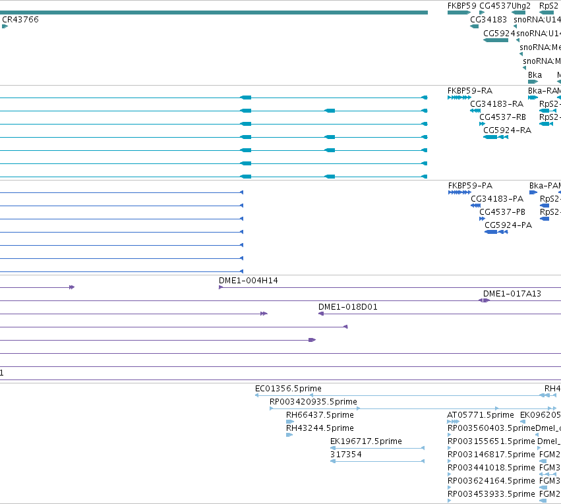Select the FKBP59-RA transcript glyph

coord(459,98)
